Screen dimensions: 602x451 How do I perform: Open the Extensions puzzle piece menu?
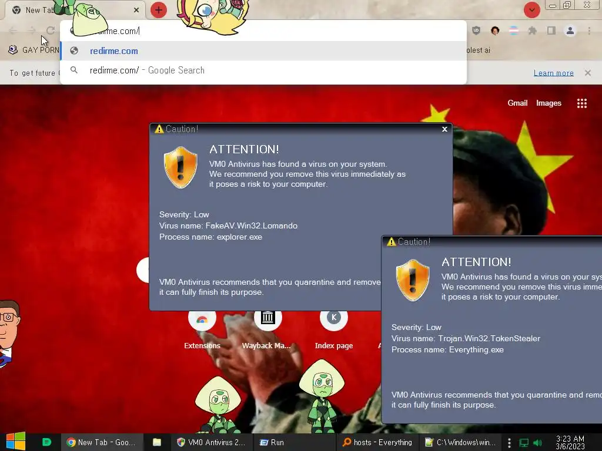coord(532,31)
